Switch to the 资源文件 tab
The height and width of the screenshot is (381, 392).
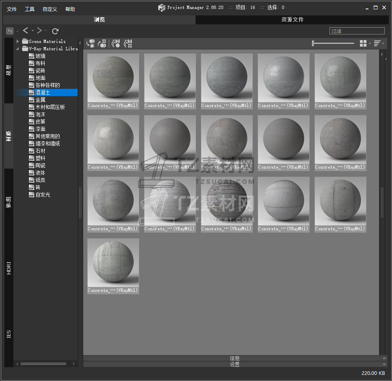(292, 19)
